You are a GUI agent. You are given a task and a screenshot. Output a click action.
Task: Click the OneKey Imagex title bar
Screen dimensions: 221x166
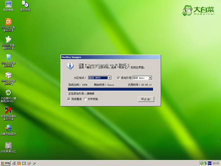click(105, 57)
